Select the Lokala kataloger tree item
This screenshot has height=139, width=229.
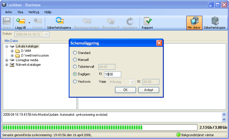(x=27, y=46)
